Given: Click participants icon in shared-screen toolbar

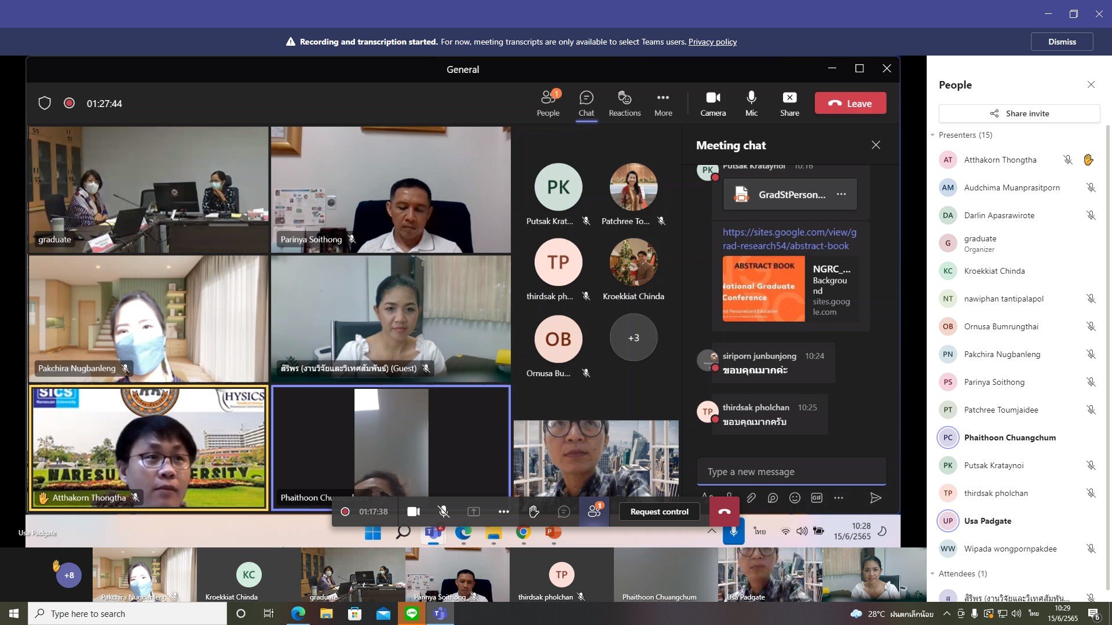Looking at the screenshot, I should (594, 510).
